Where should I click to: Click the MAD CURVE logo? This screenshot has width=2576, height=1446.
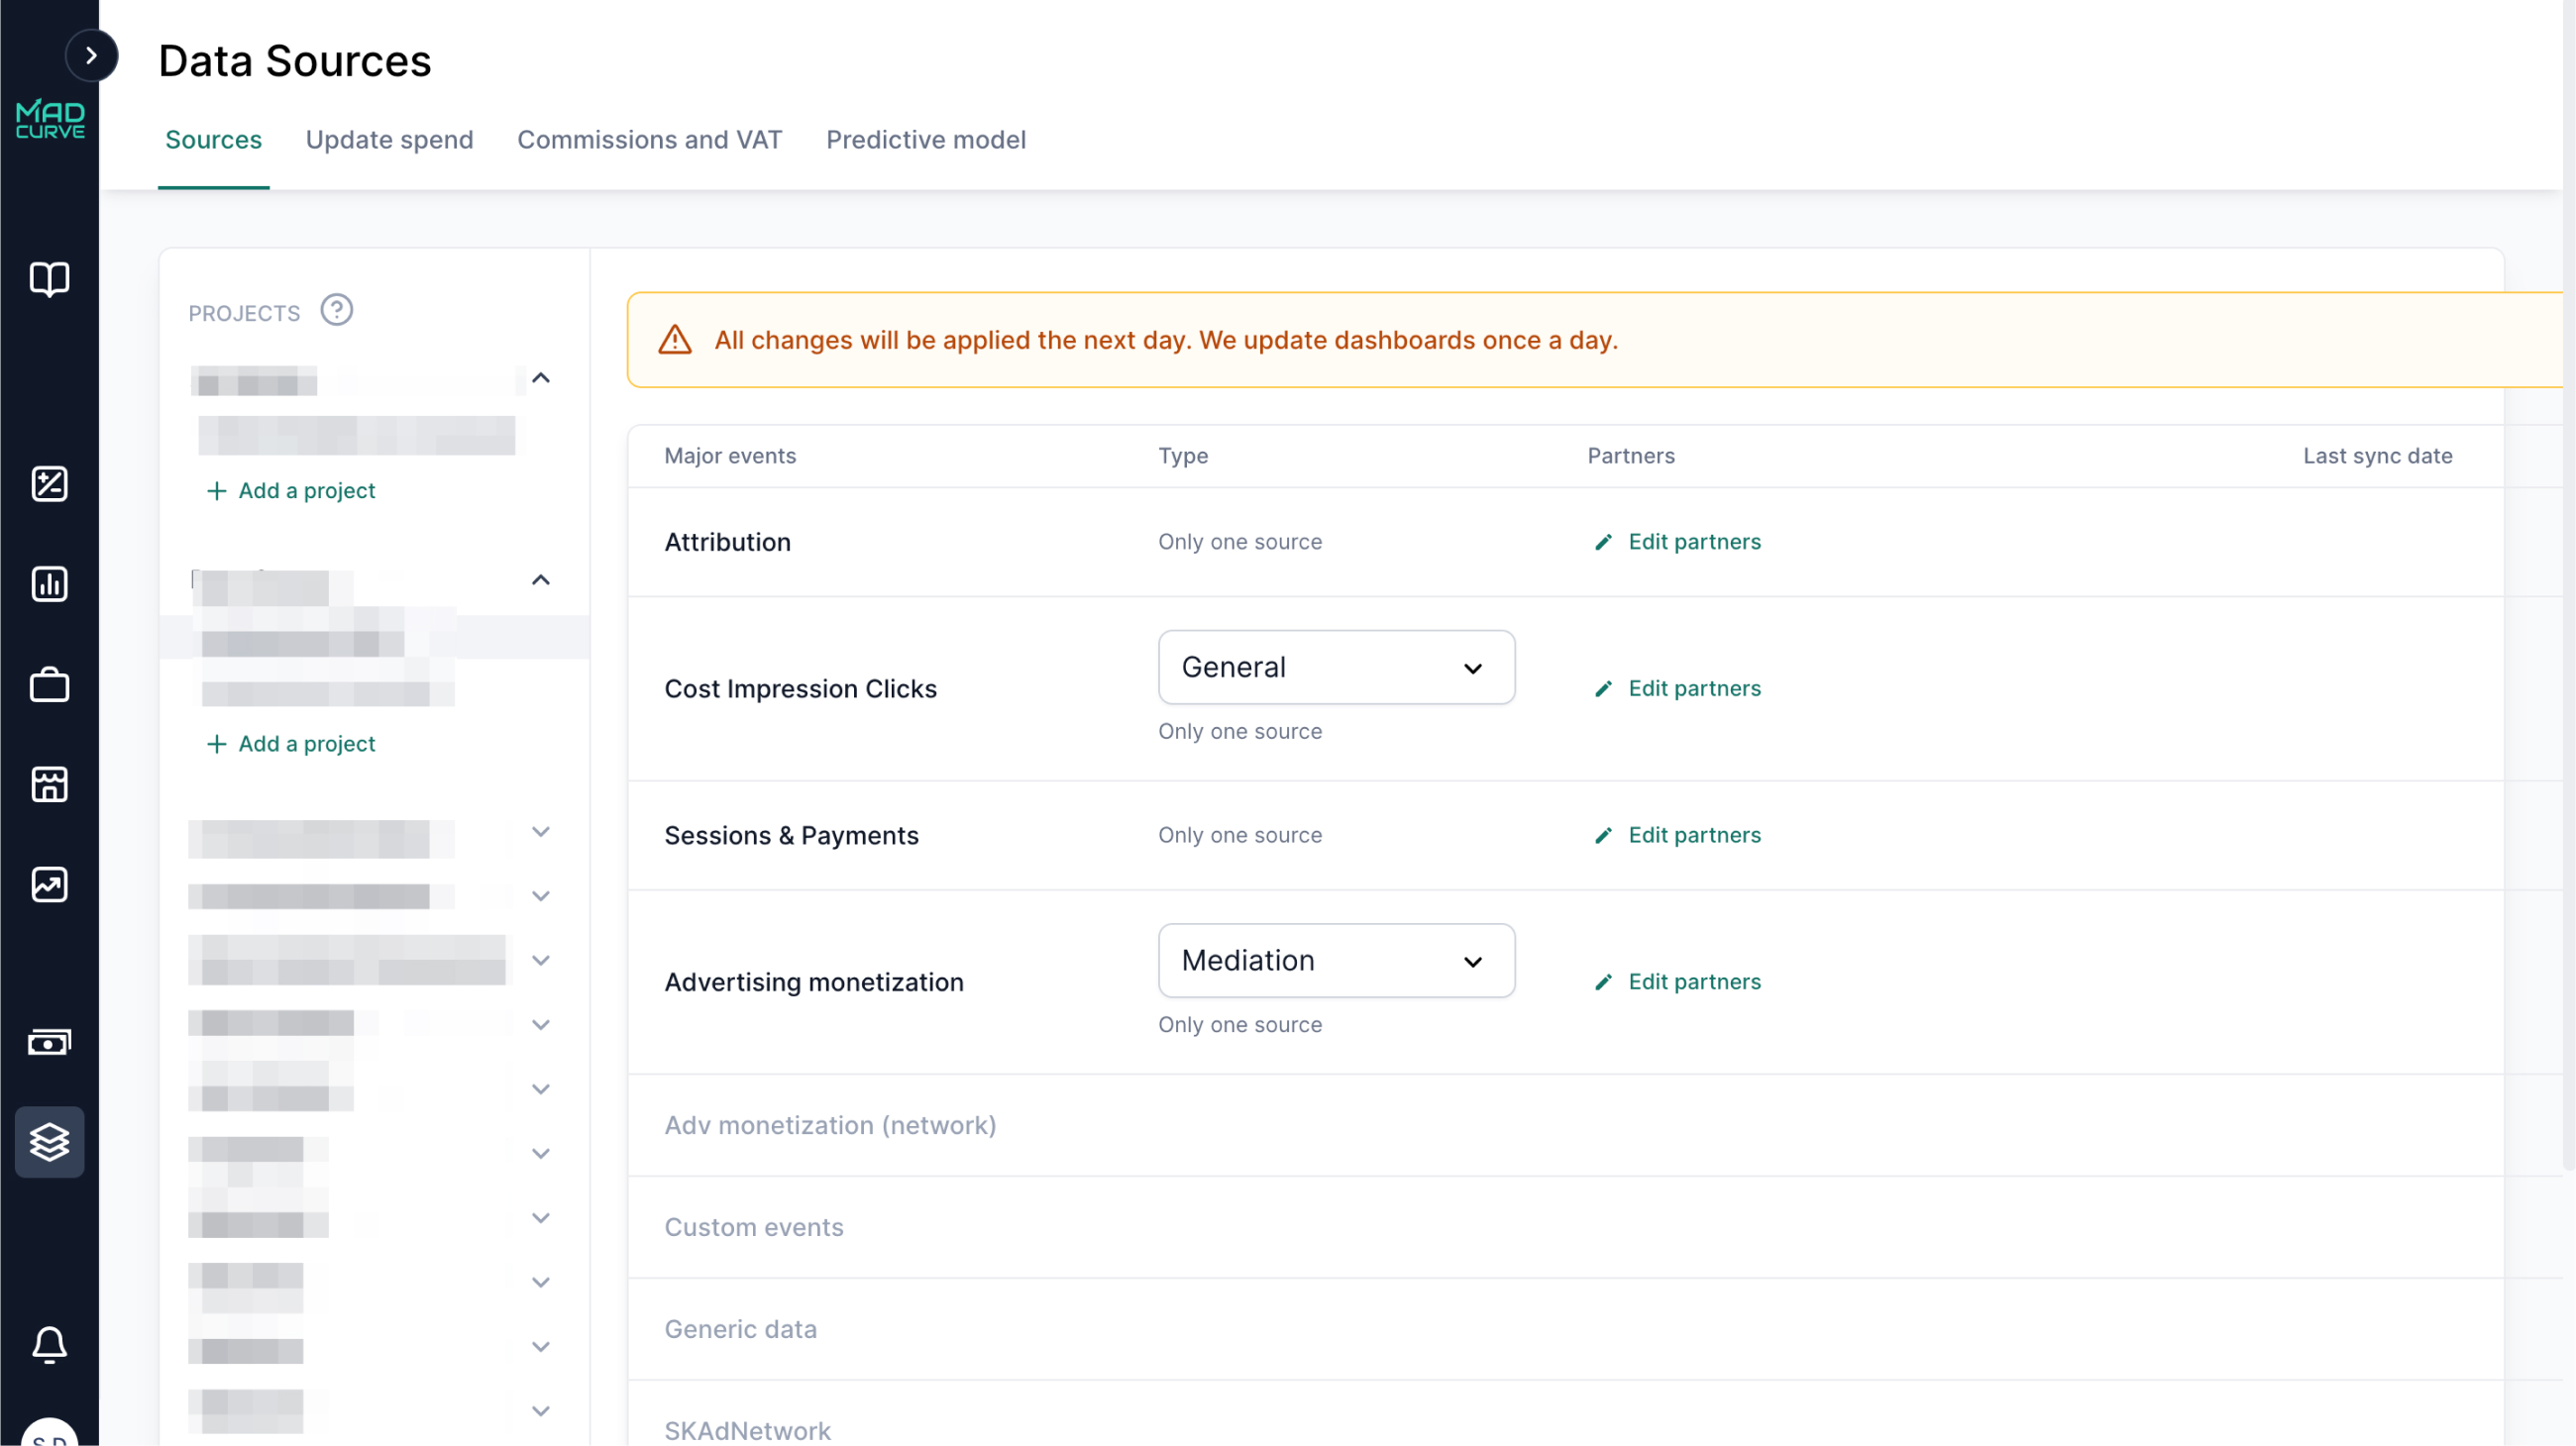pyautogui.click(x=49, y=119)
